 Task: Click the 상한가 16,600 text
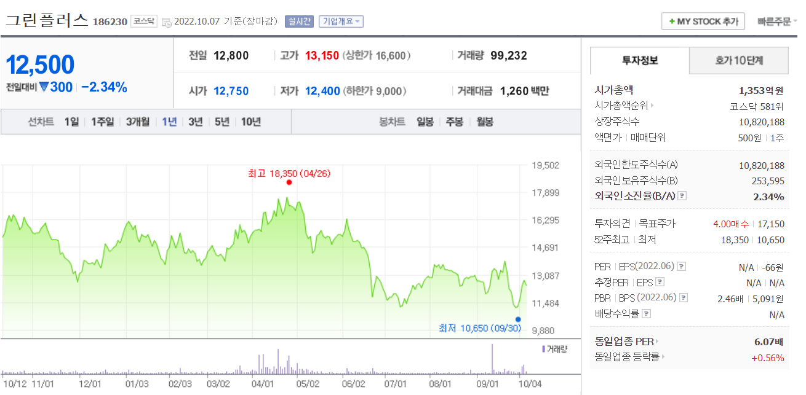[376, 56]
